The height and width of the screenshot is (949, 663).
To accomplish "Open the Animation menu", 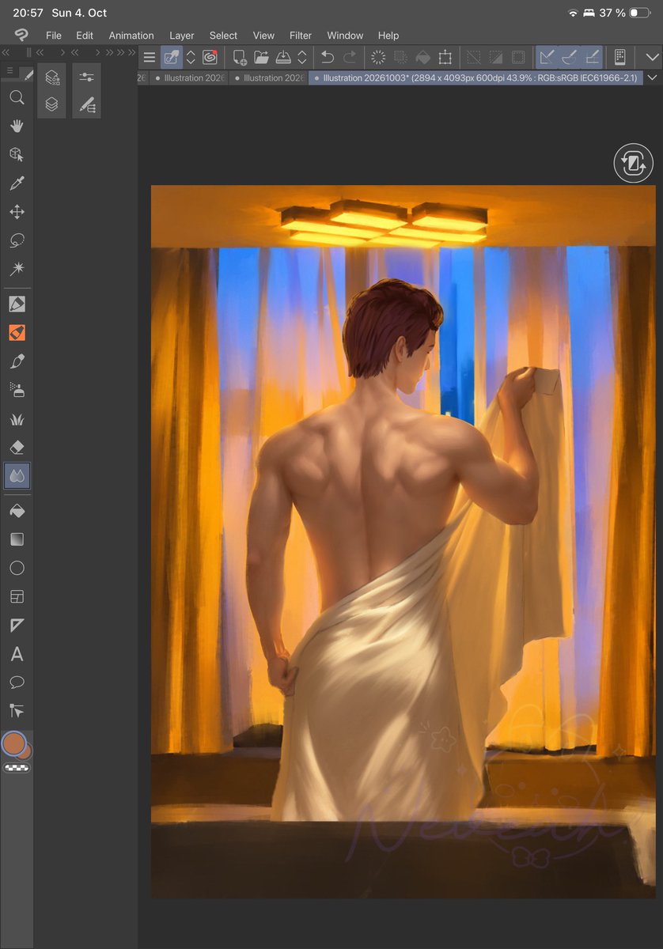I will (x=131, y=36).
